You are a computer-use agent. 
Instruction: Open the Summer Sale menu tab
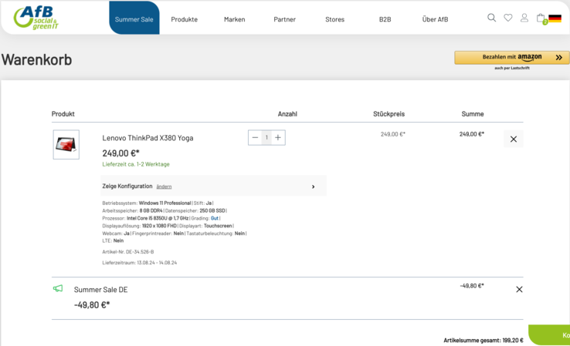[134, 18]
